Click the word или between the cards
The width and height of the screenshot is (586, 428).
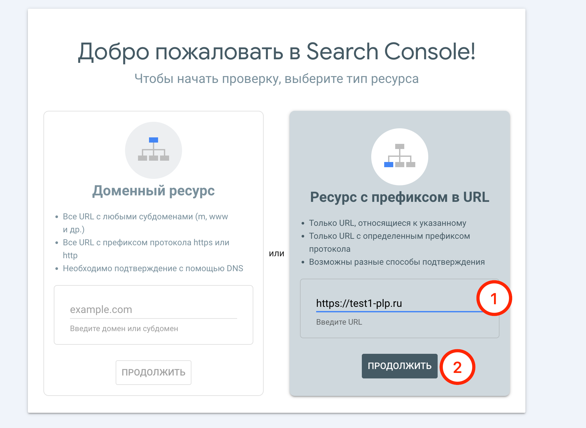click(277, 253)
